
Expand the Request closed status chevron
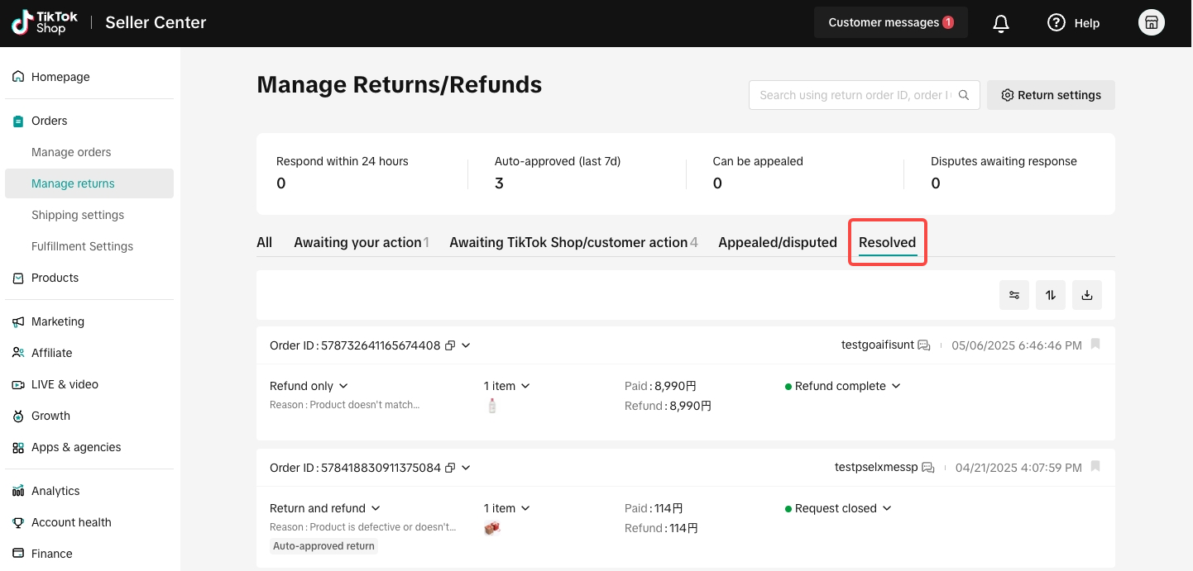tap(887, 508)
